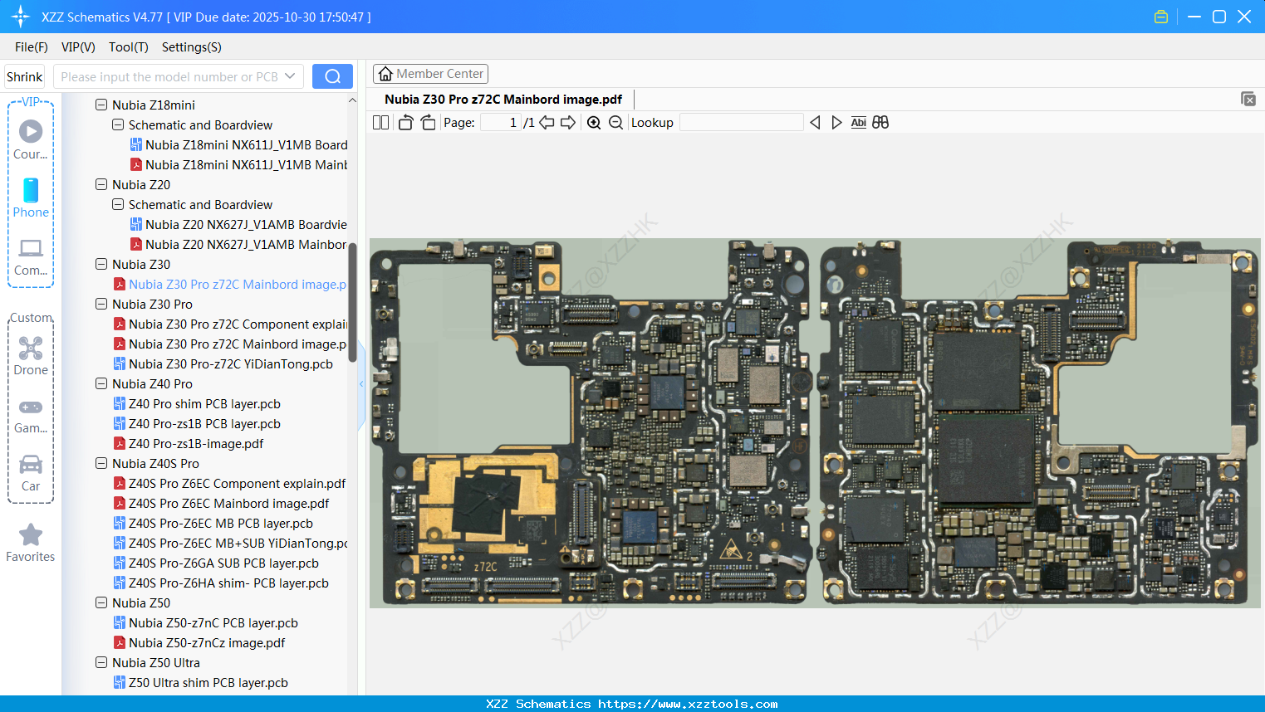This screenshot has height=712, width=1265.
Task: Rotate the mainboard image clockwise
Action: tap(427, 122)
